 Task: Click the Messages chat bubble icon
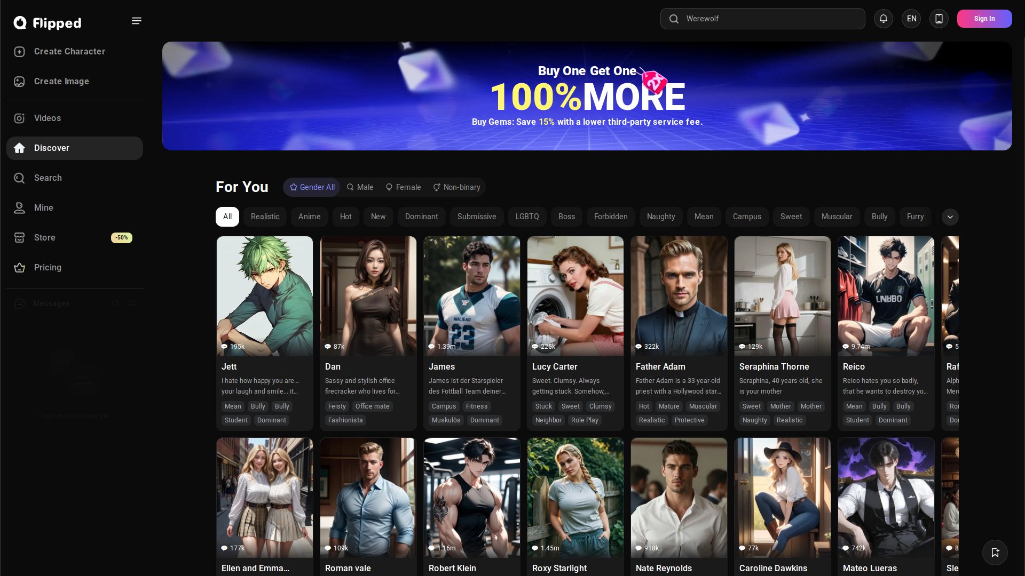pyautogui.click(x=20, y=303)
